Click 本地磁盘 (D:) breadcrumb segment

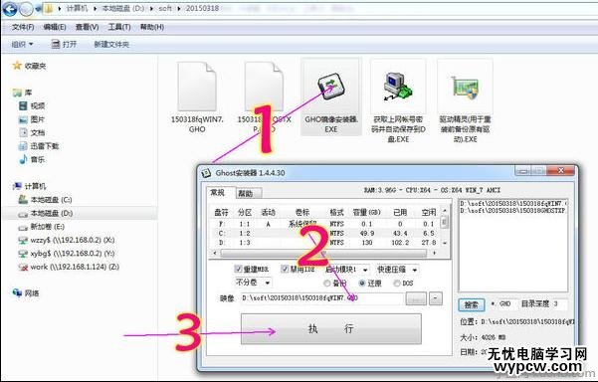[x=122, y=8]
